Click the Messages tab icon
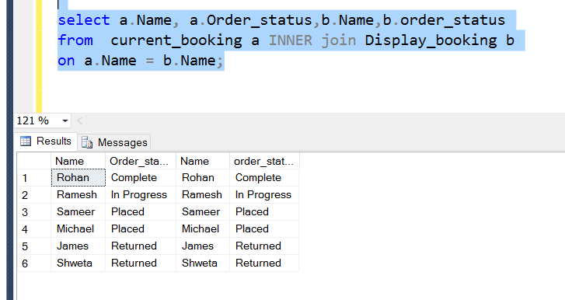Image resolution: width=565 pixels, height=300 pixels. (x=87, y=143)
